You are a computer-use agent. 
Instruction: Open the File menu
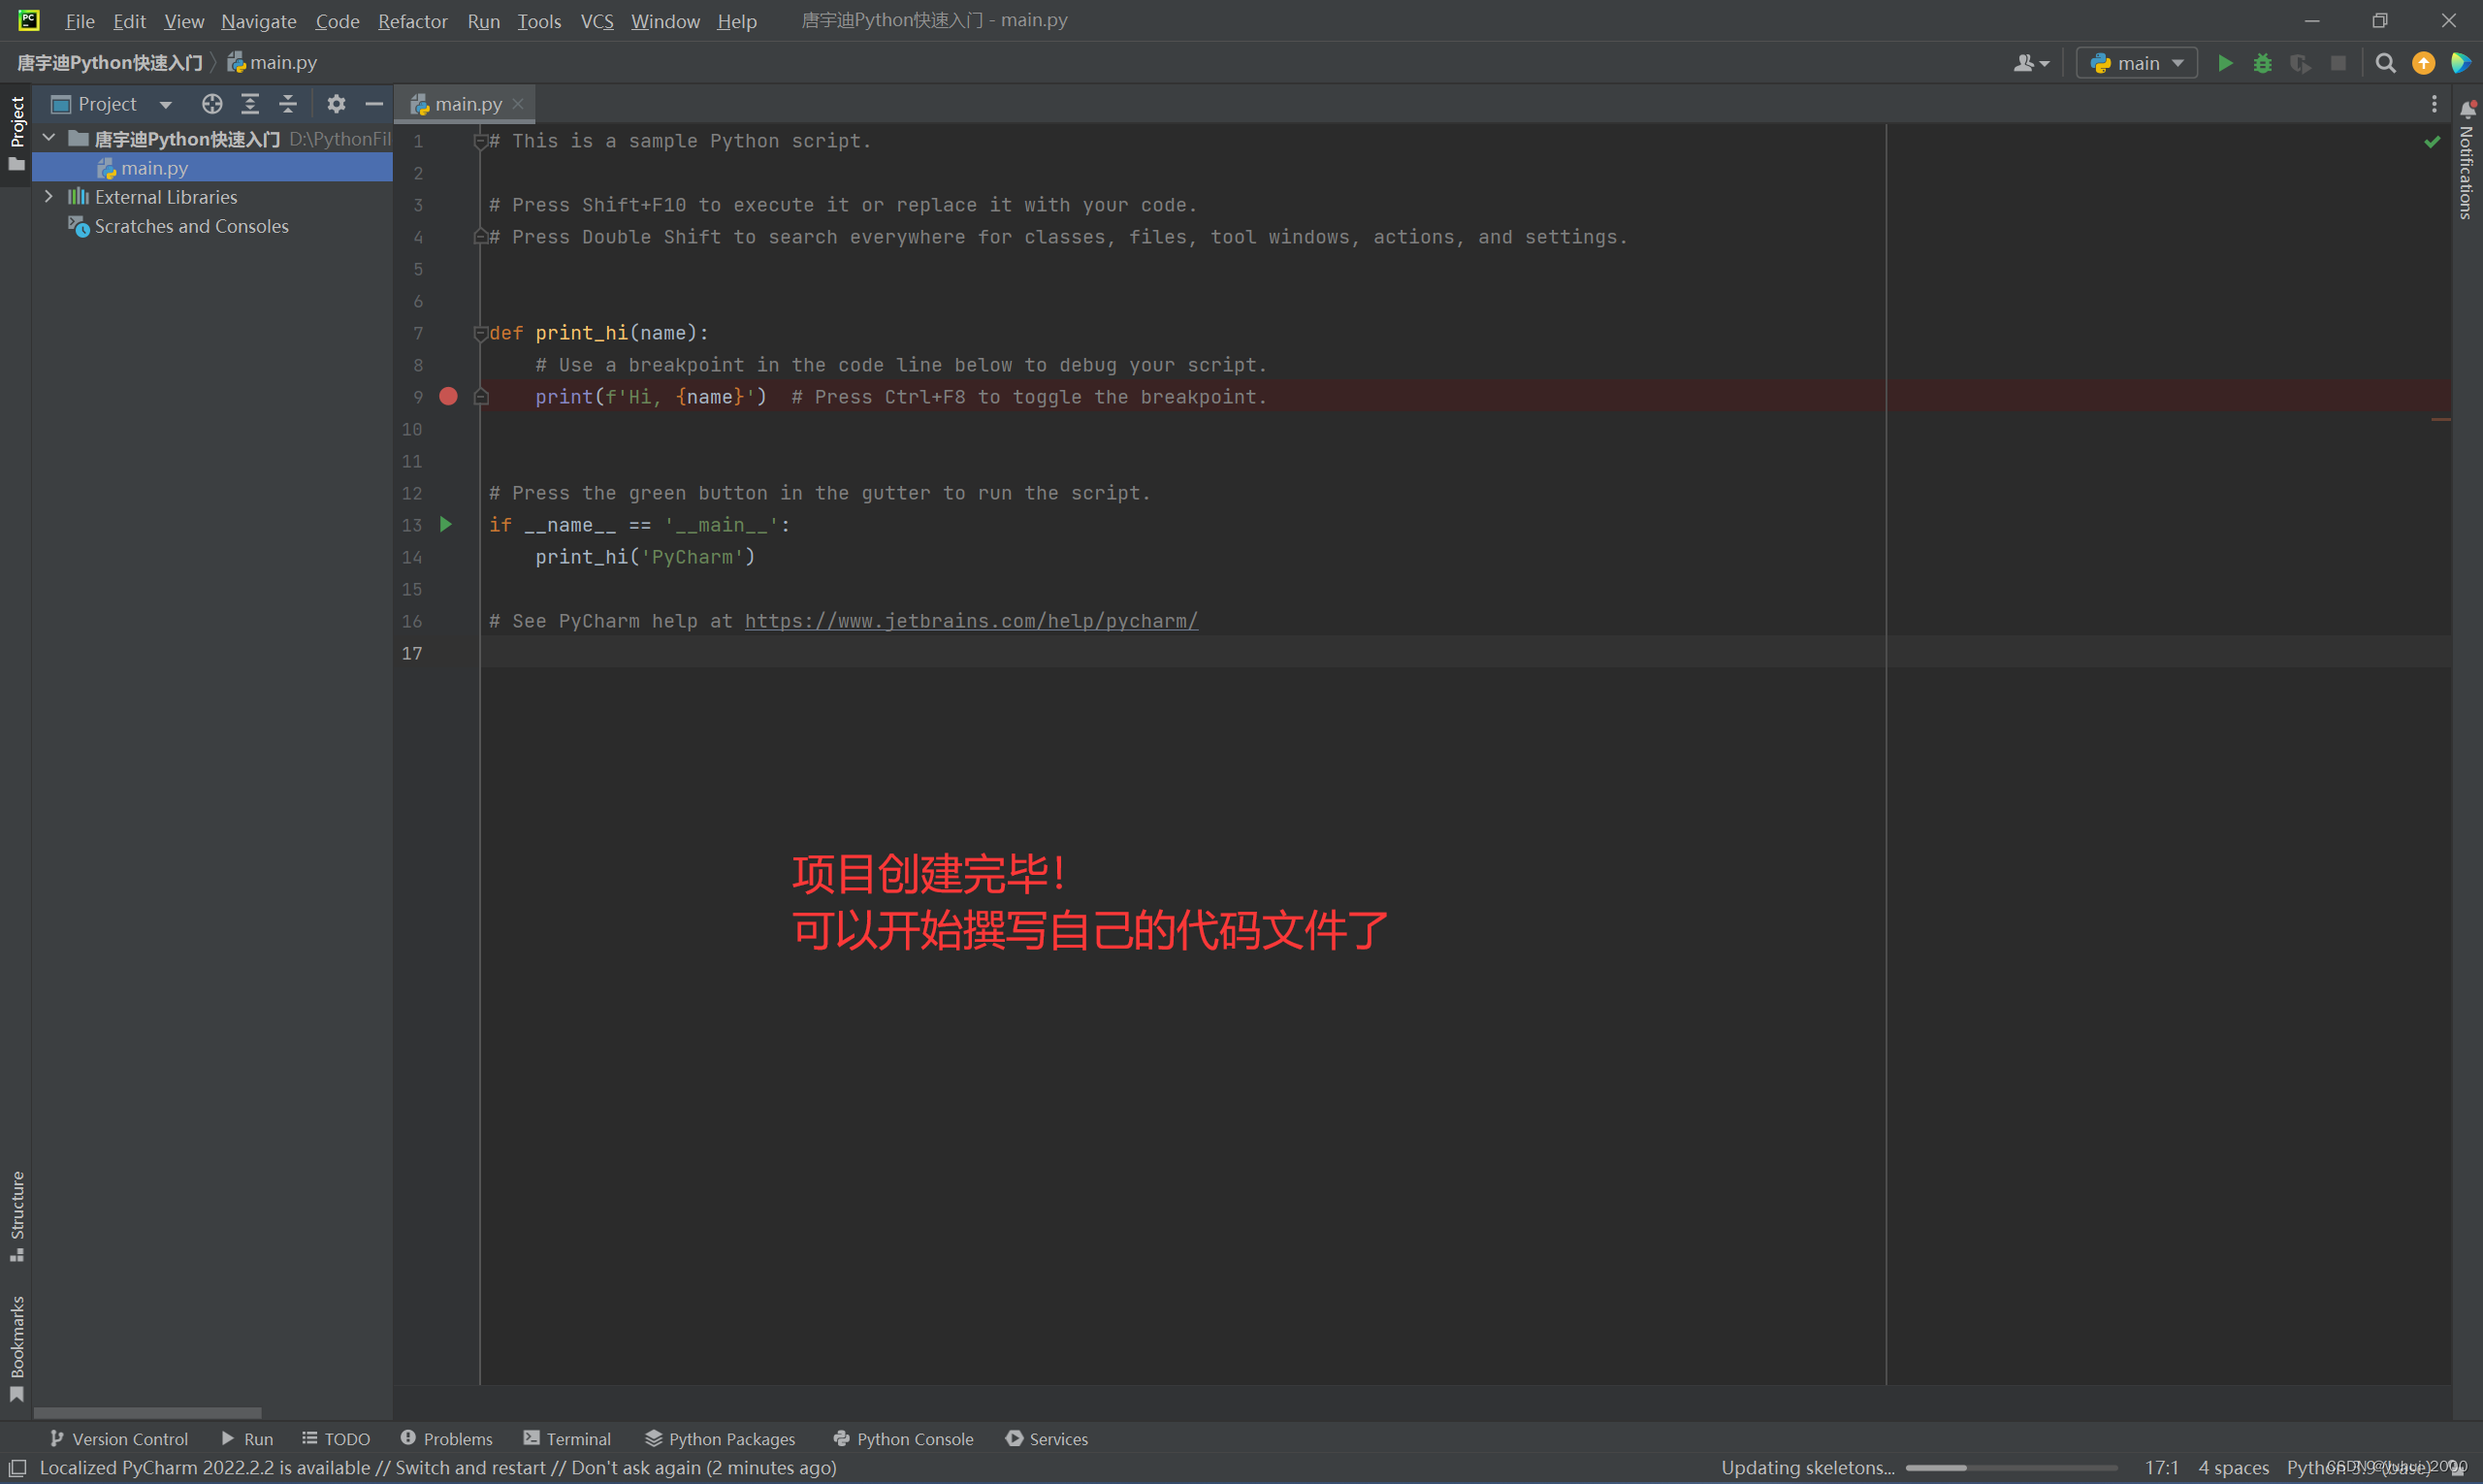click(x=79, y=20)
